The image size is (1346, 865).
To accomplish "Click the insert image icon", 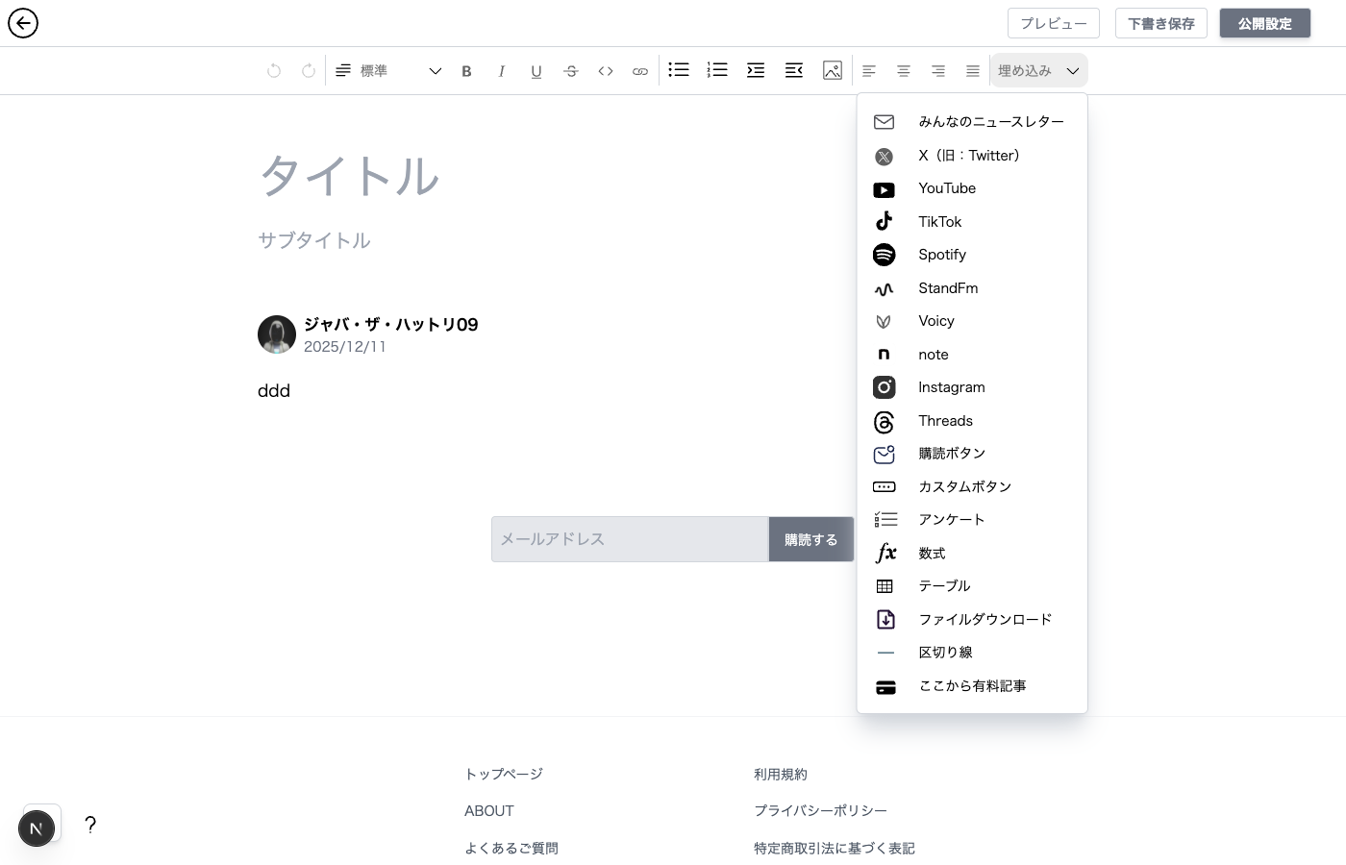I will point(833,70).
